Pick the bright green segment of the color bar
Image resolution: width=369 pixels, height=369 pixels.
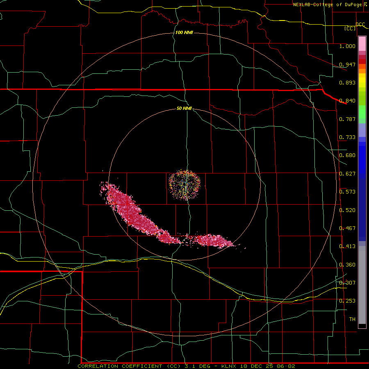click(x=362, y=112)
